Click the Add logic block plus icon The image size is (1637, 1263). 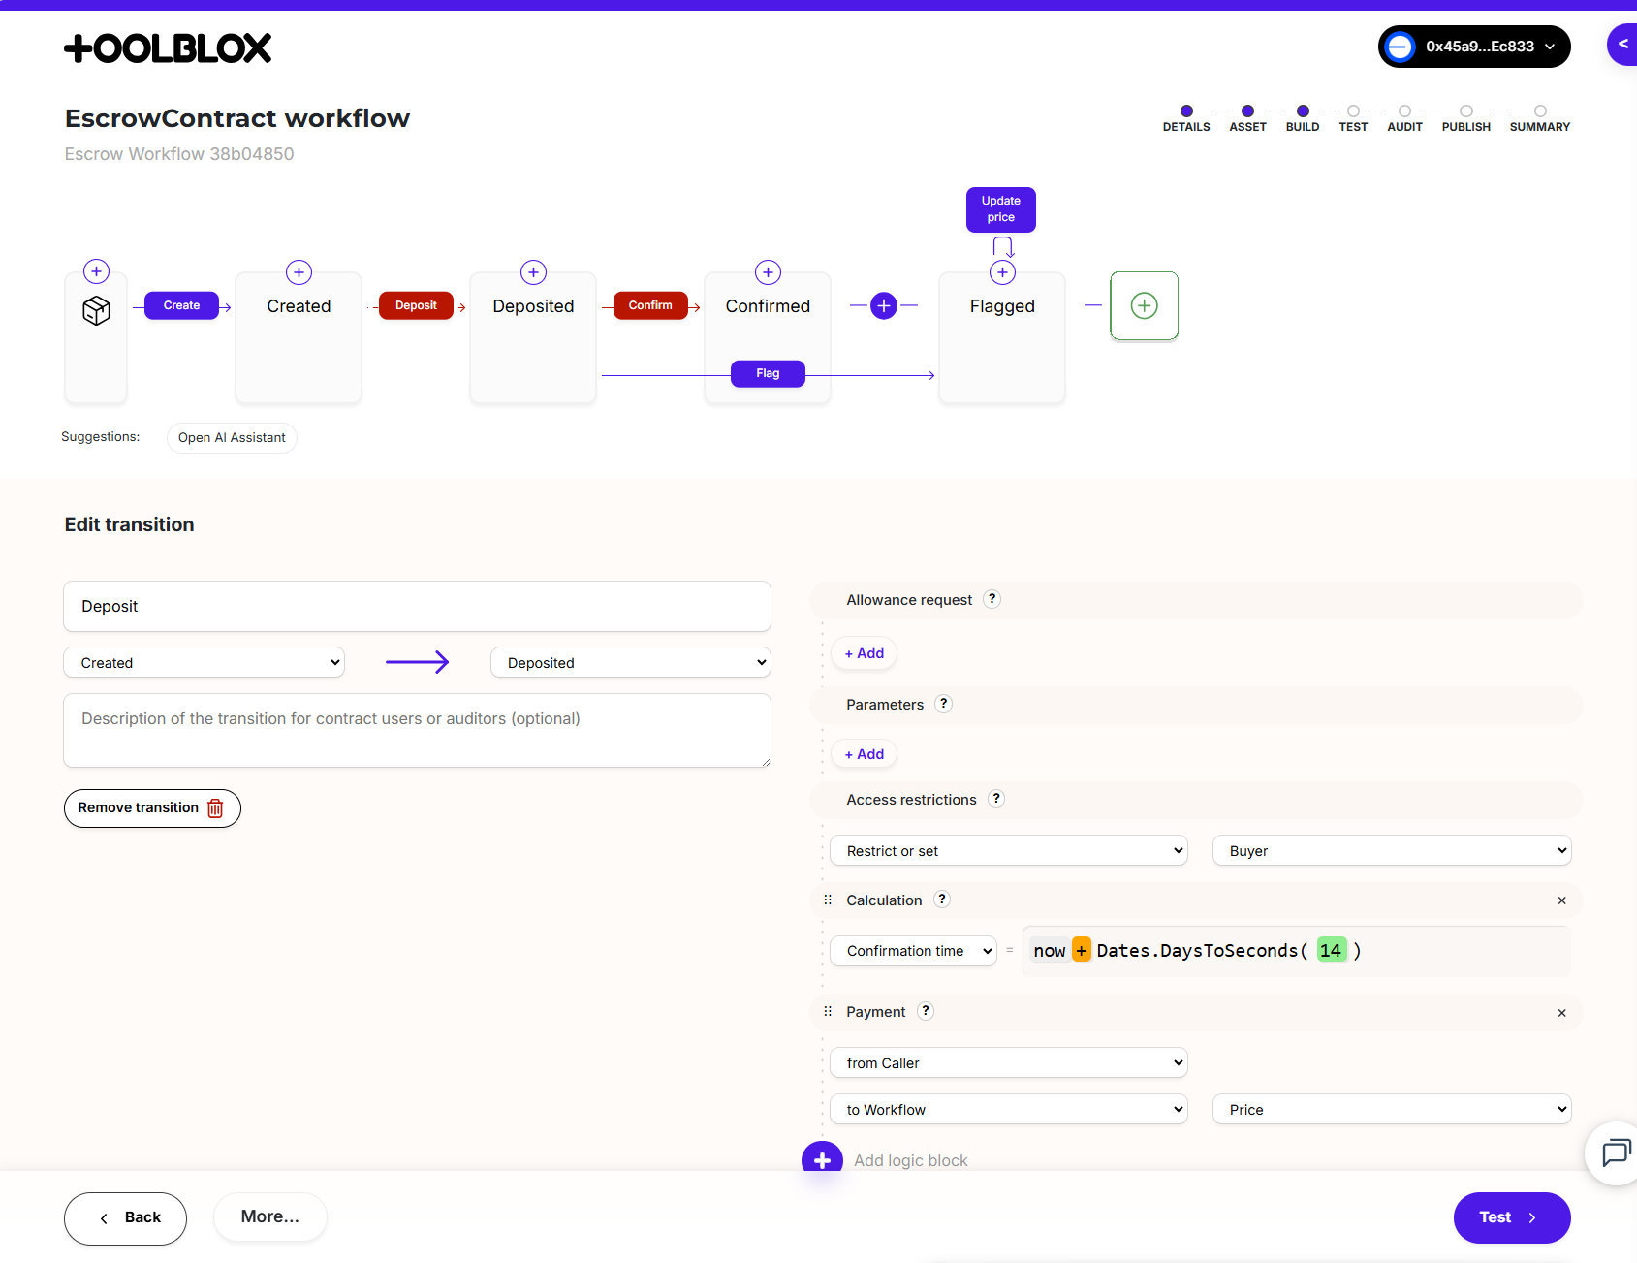pyautogui.click(x=821, y=1159)
